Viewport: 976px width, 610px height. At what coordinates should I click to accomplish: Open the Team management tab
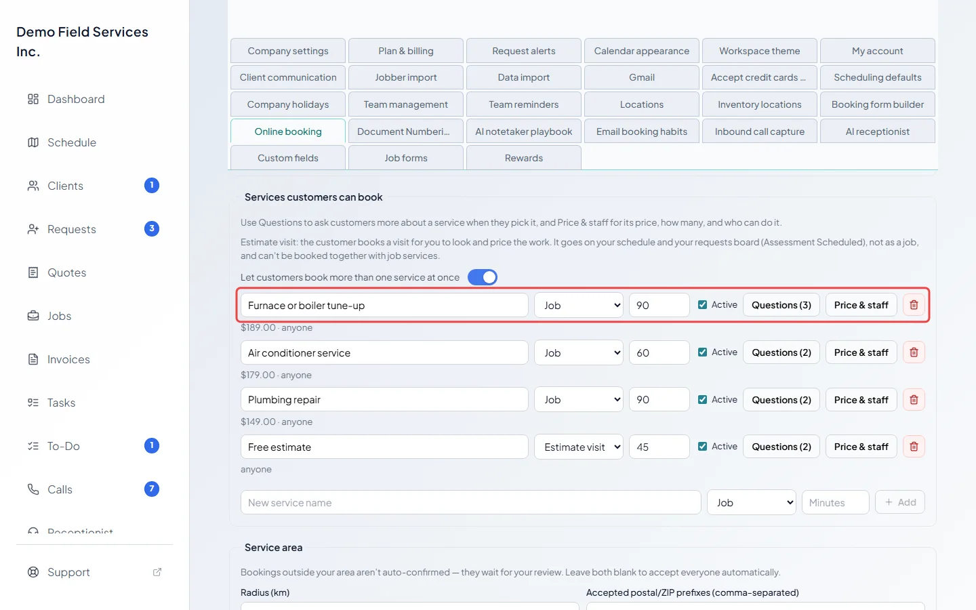coord(406,104)
